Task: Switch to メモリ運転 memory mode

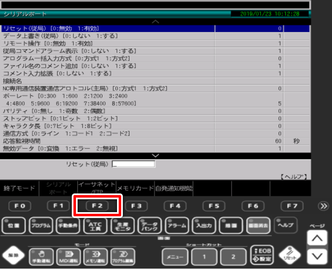Action: (x=96, y=257)
